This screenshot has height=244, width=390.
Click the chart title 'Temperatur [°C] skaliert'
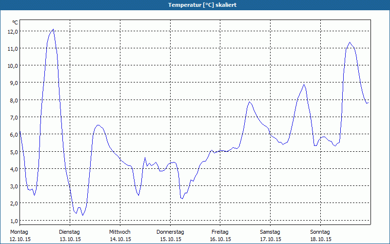[x=195, y=5]
